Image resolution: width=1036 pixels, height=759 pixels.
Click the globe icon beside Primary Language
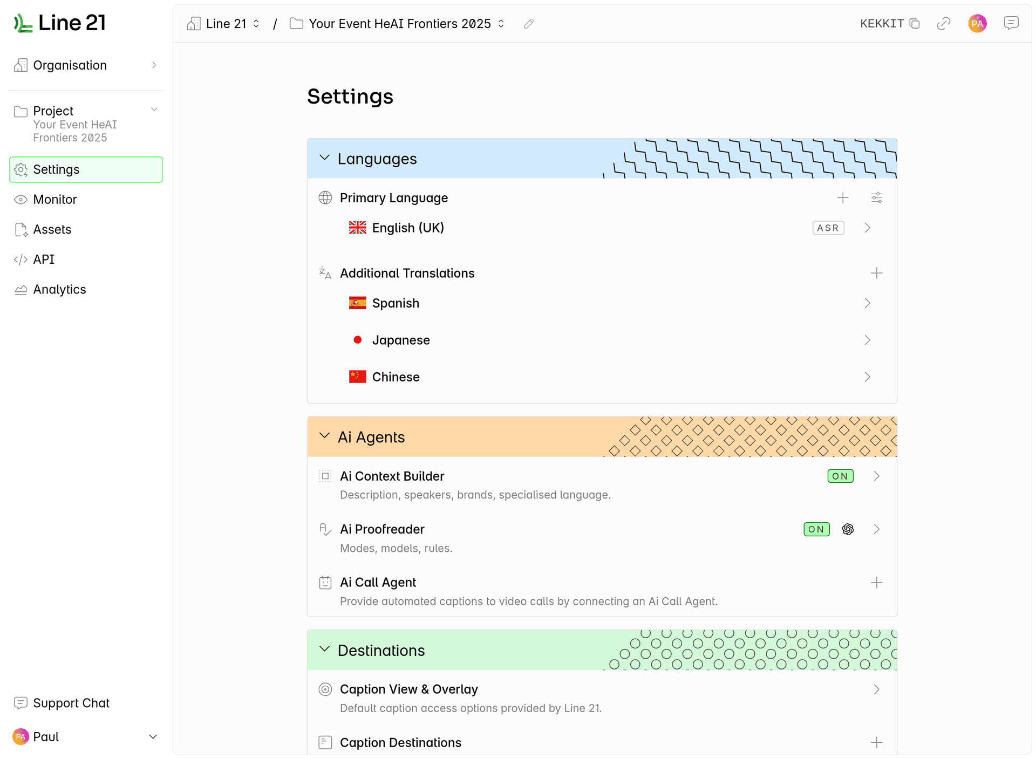tap(325, 198)
